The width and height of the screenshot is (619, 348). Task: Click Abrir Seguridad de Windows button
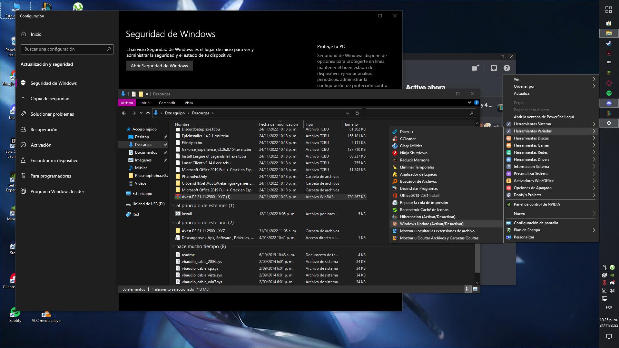pyautogui.click(x=159, y=66)
